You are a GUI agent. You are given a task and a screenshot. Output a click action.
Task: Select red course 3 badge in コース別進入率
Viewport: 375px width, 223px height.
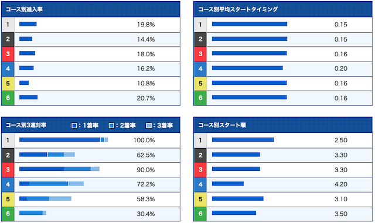[x=8, y=54]
